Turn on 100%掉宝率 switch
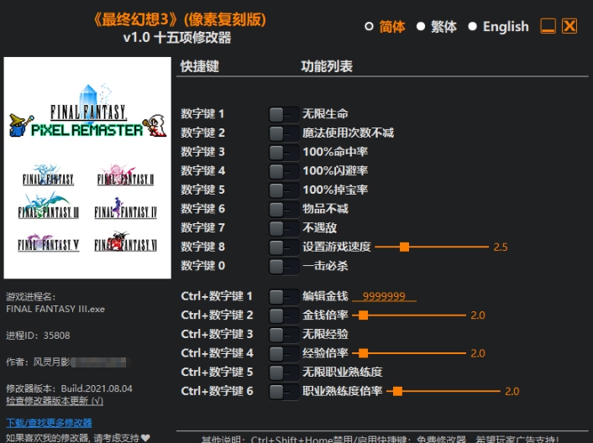This screenshot has height=443, width=593. point(284,190)
